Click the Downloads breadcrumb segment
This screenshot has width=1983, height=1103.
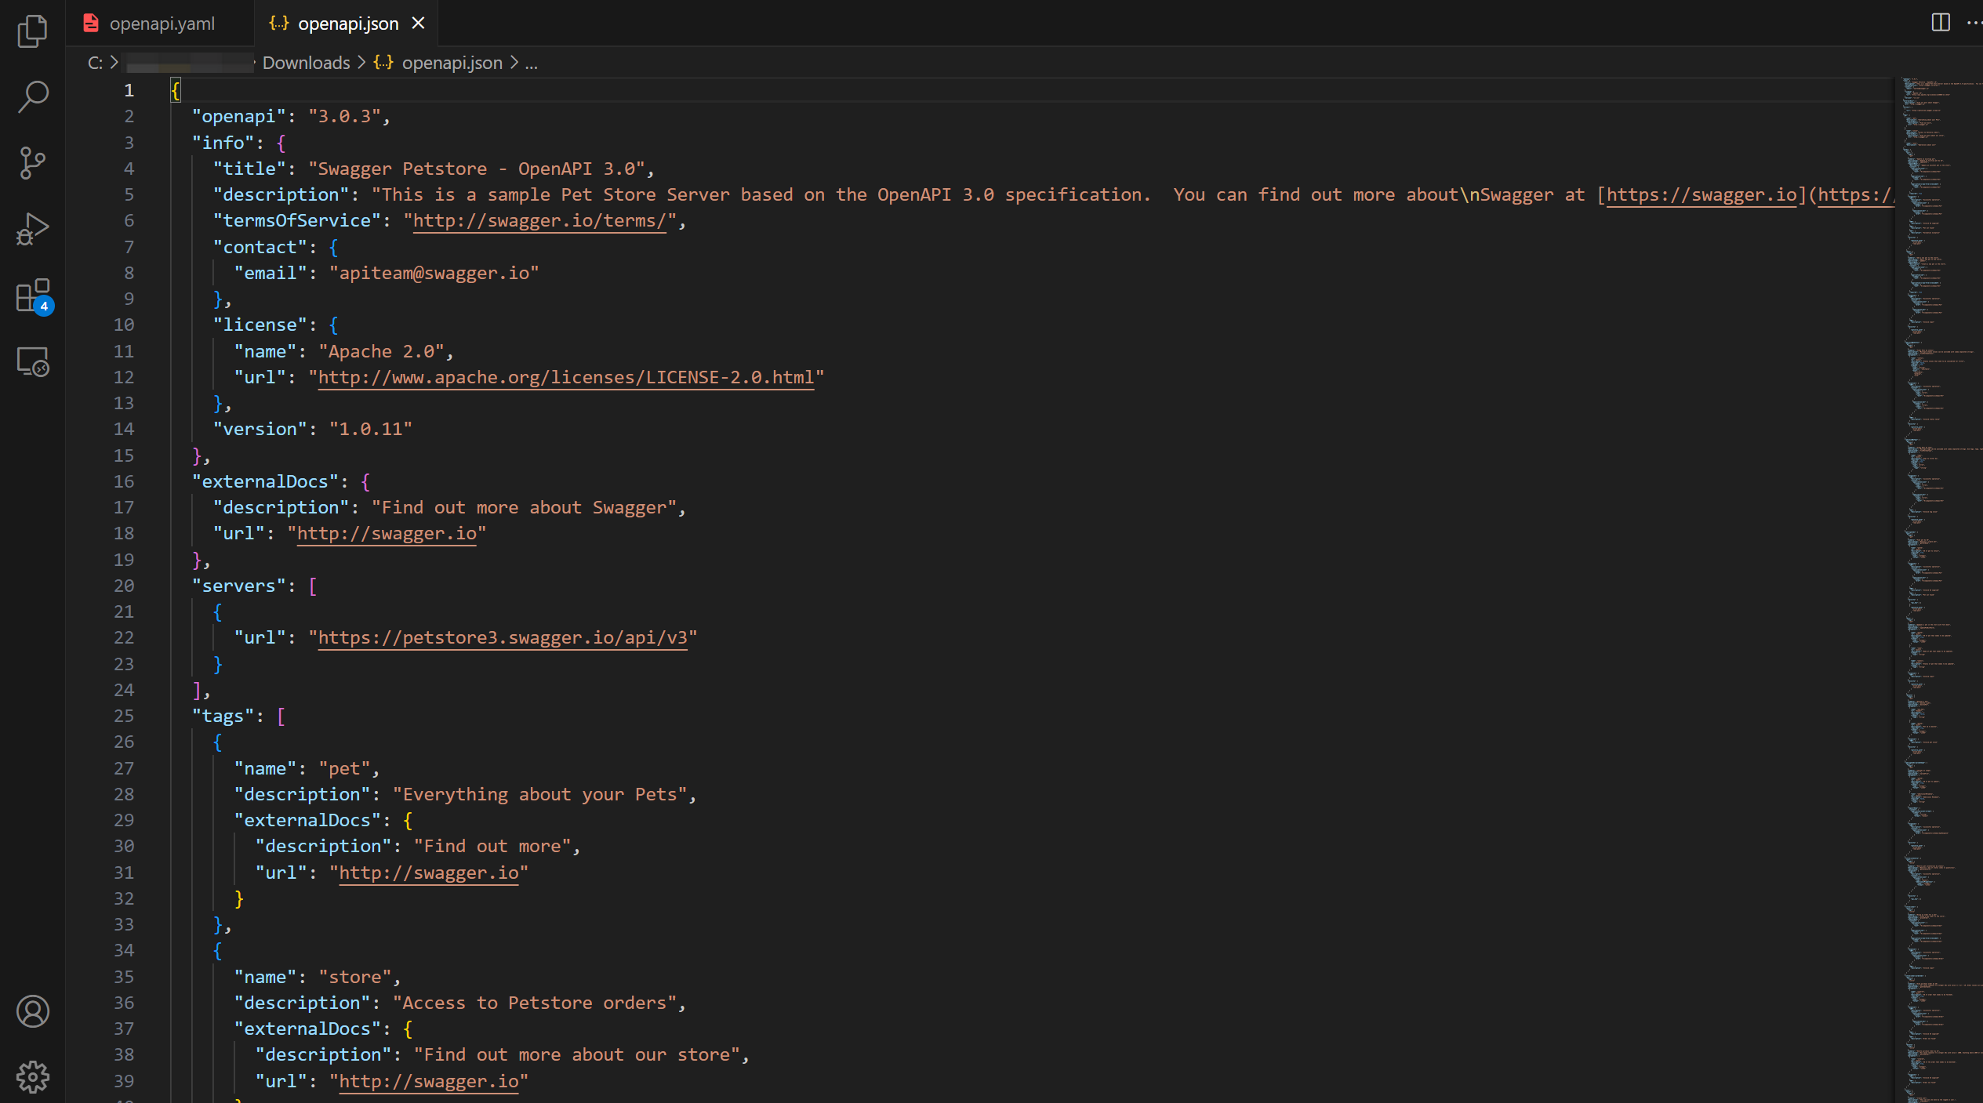click(x=306, y=63)
